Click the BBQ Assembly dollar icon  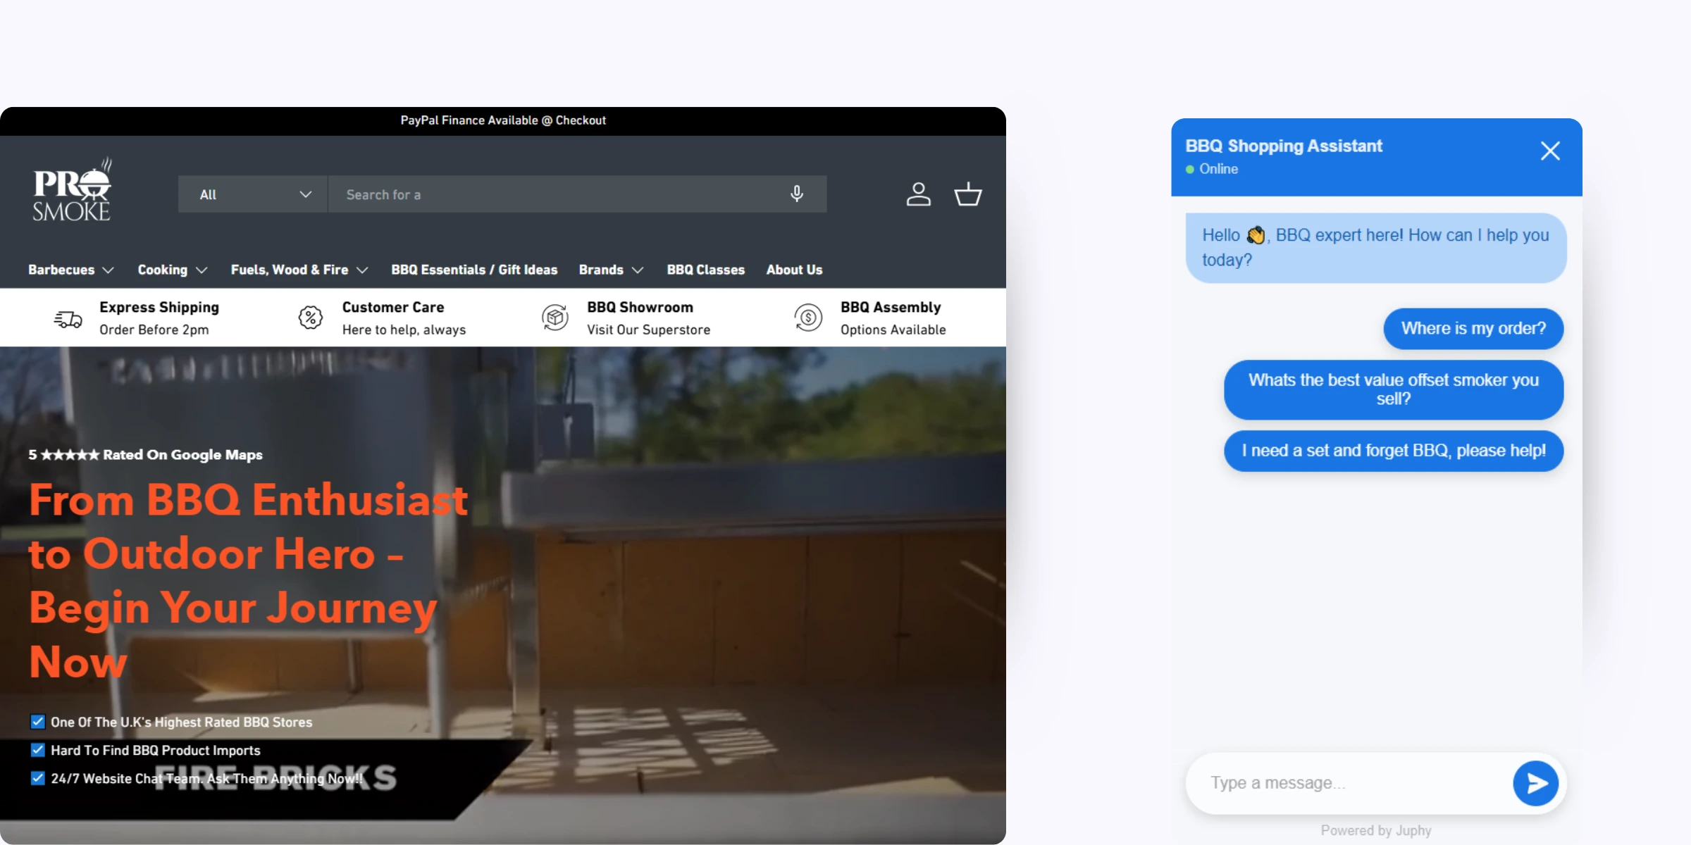tap(808, 318)
